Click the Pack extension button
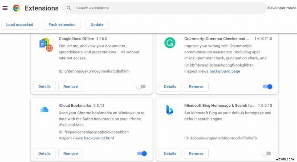The height and width of the screenshot is (162, 297). coord(62,24)
